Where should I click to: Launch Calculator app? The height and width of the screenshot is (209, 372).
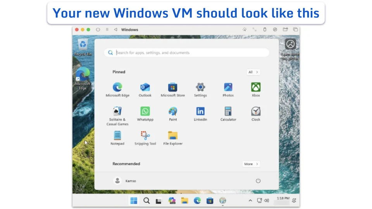[x=228, y=114]
